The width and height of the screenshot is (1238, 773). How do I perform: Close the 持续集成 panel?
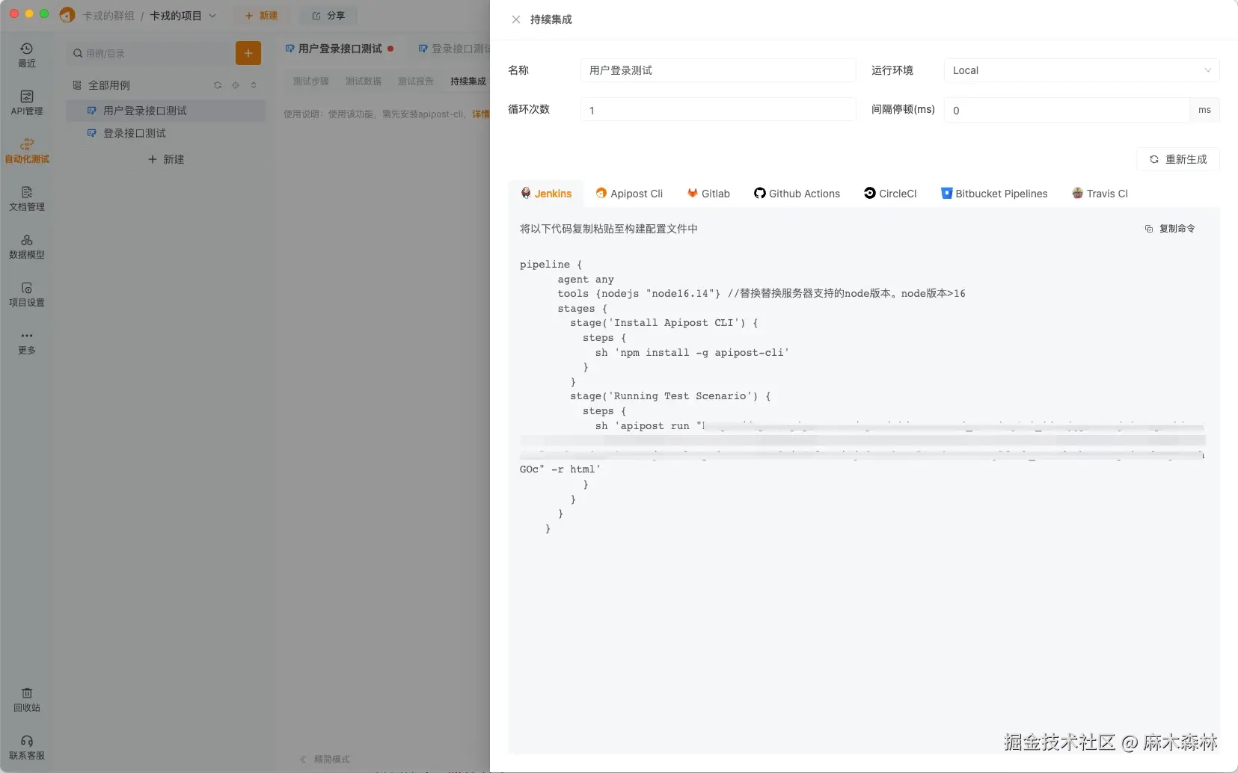coord(516,19)
